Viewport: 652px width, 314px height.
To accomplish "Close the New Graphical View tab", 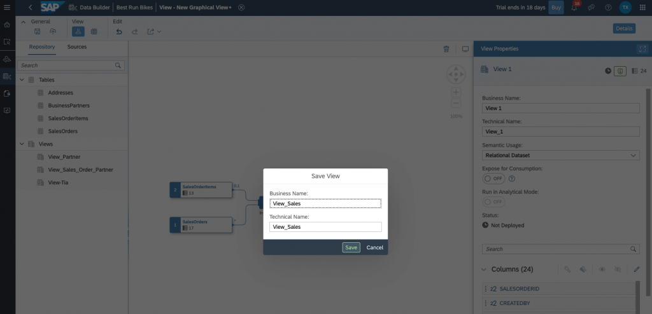I will point(241,8).
